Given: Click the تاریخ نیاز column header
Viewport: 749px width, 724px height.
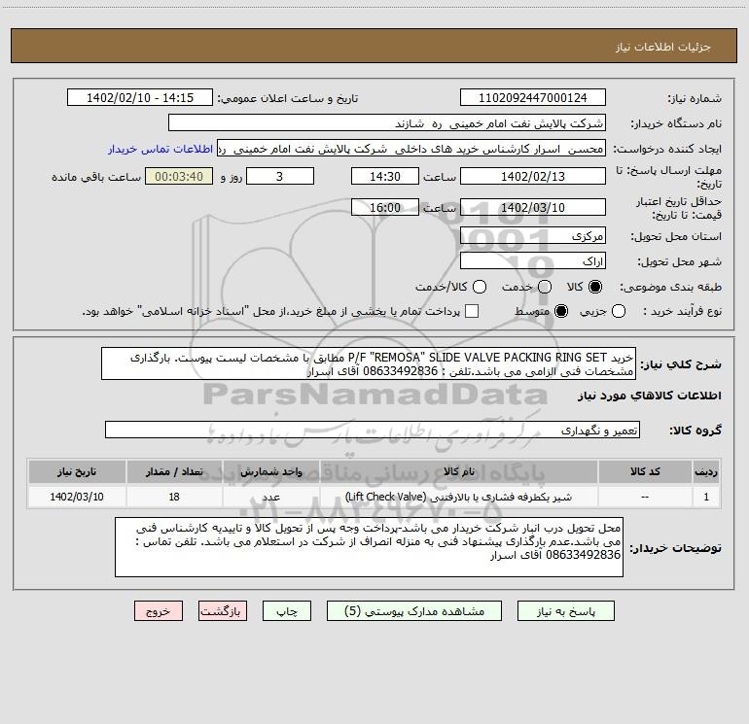Looking at the screenshot, I should (77, 471).
